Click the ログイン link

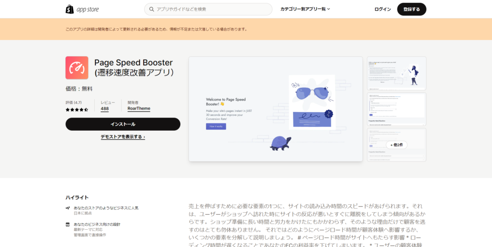(x=383, y=9)
